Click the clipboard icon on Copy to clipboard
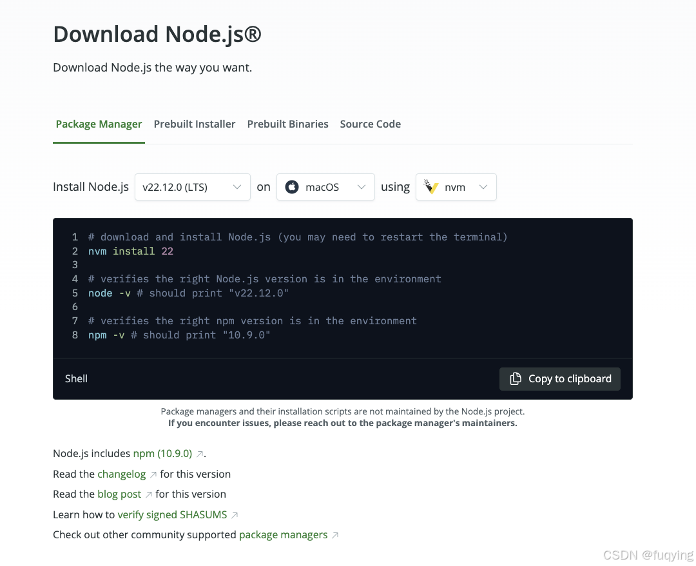 click(515, 379)
